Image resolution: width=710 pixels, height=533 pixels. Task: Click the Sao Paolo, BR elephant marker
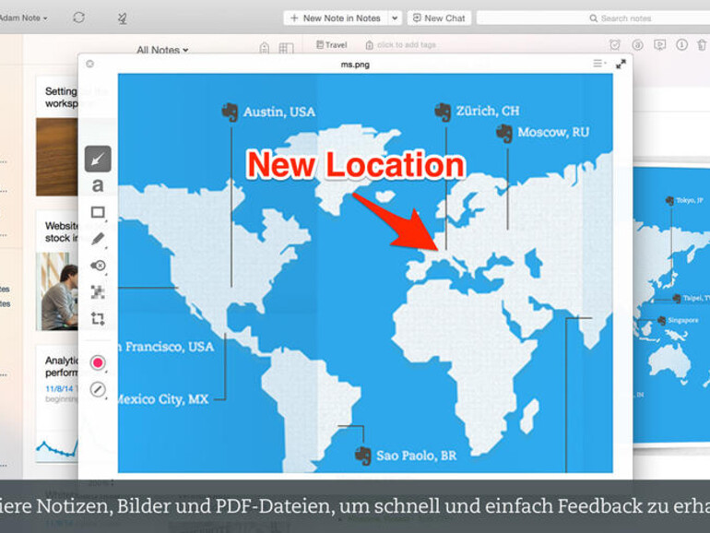[x=362, y=456]
